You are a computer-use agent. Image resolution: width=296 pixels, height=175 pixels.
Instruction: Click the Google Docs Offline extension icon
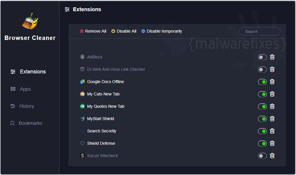[82, 81]
